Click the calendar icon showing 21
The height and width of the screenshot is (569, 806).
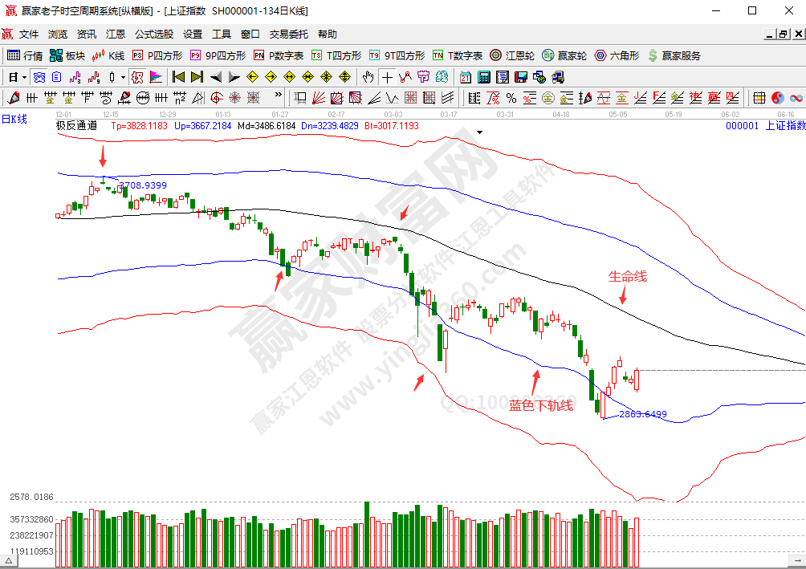tap(466, 77)
